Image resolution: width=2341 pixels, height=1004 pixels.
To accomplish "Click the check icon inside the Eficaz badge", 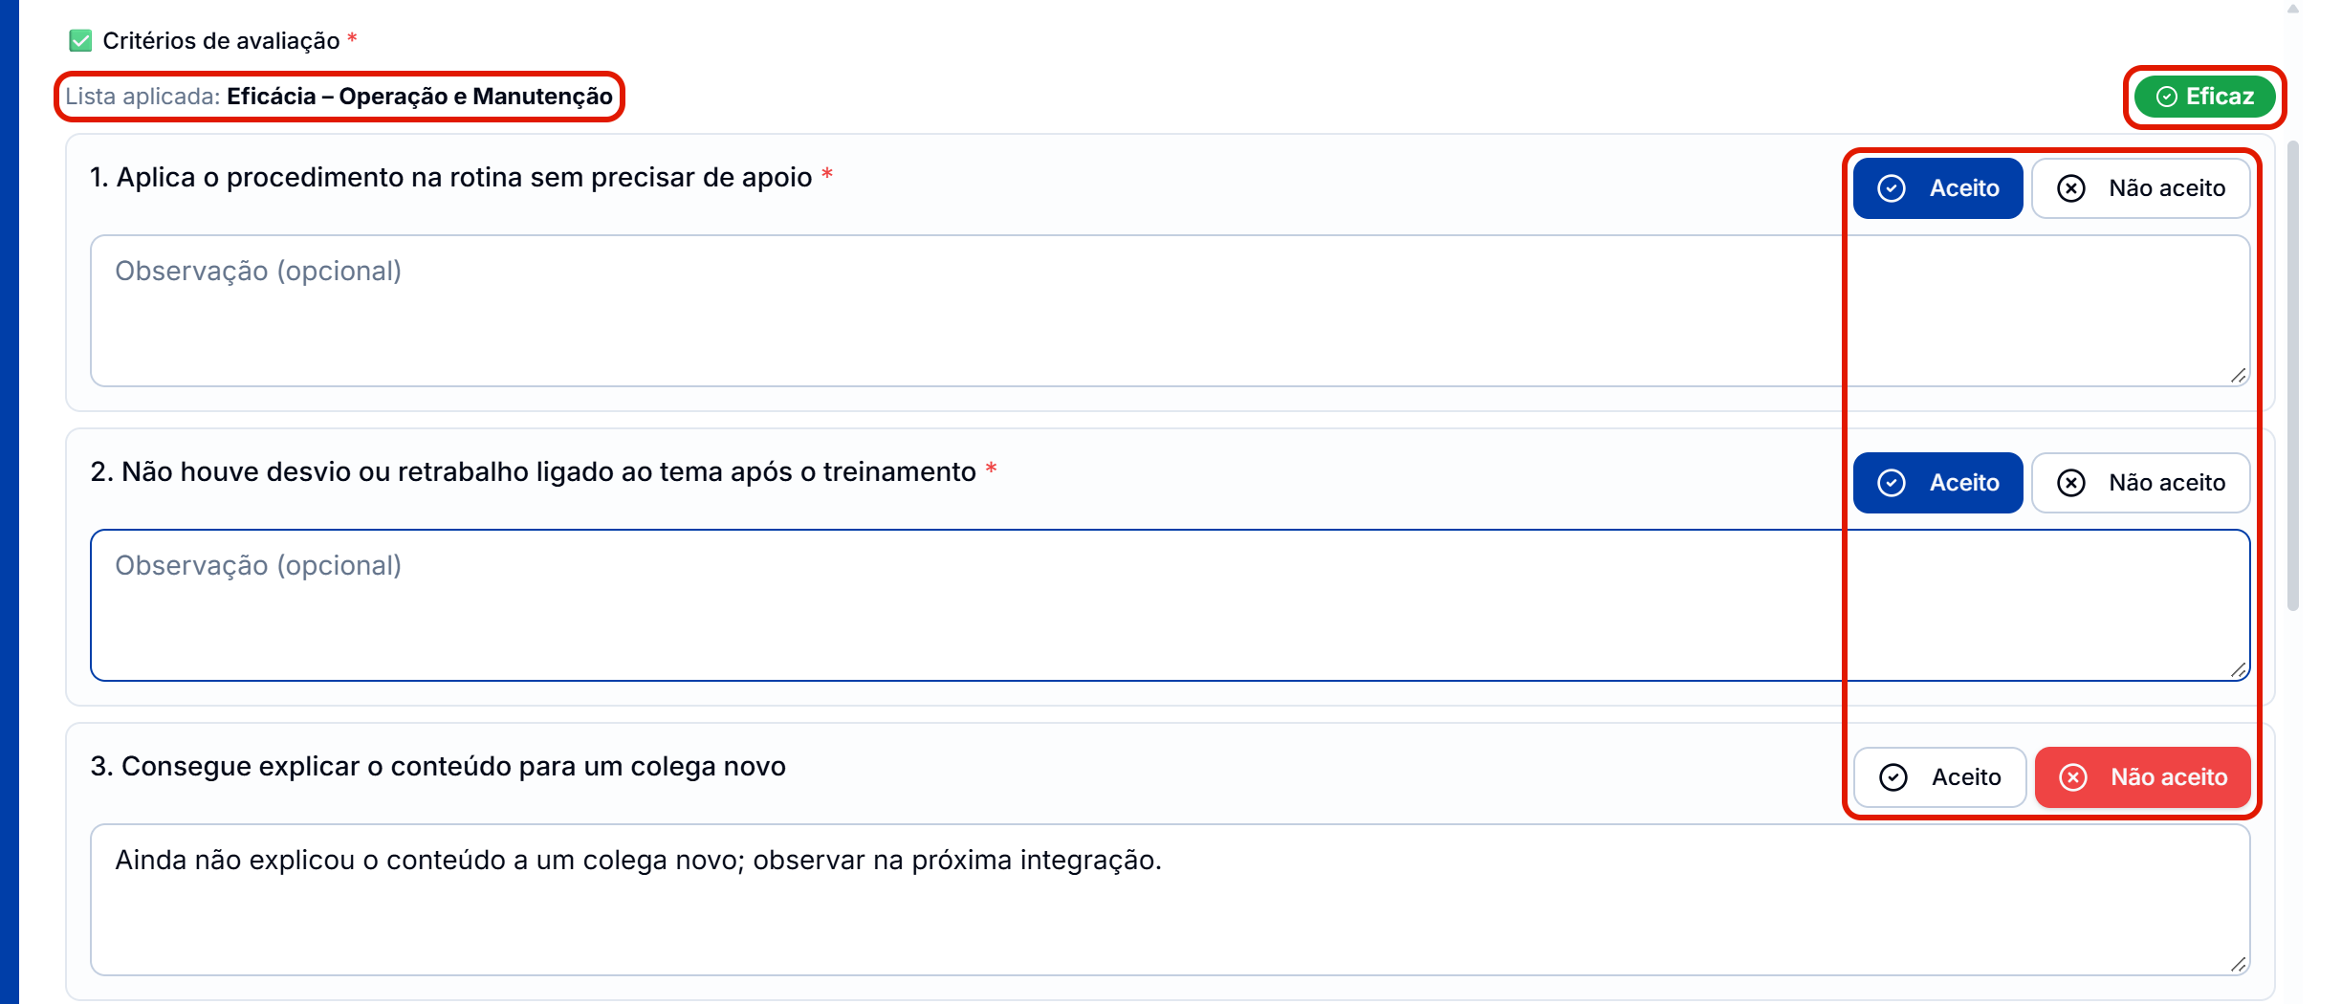I will coord(2167,97).
